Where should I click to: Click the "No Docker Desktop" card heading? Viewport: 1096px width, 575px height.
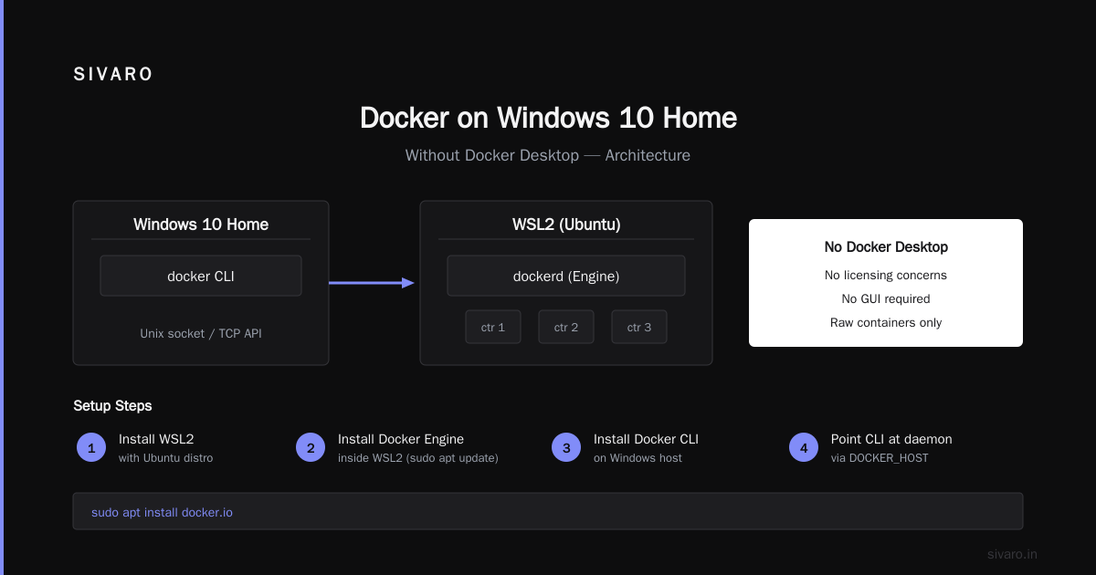pyautogui.click(x=886, y=247)
